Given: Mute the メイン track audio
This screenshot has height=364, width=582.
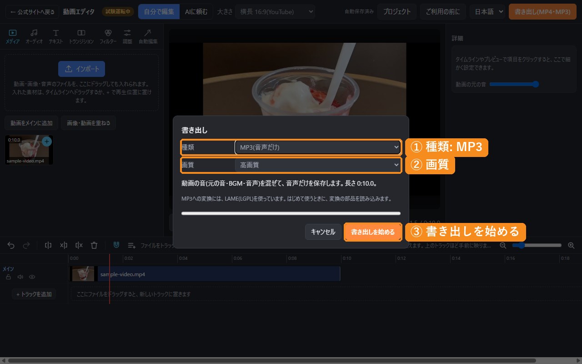Looking at the screenshot, I should point(20,277).
